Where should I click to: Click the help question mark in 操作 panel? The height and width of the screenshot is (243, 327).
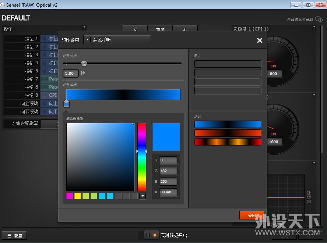(84, 27)
